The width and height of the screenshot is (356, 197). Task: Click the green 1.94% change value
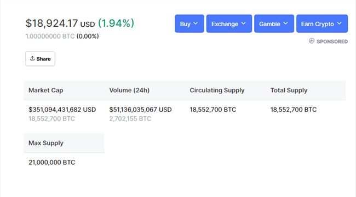pos(116,23)
